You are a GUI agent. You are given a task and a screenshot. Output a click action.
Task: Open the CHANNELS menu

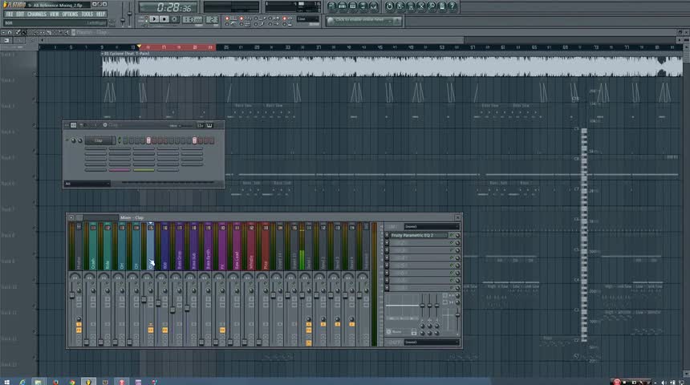[37, 14]
